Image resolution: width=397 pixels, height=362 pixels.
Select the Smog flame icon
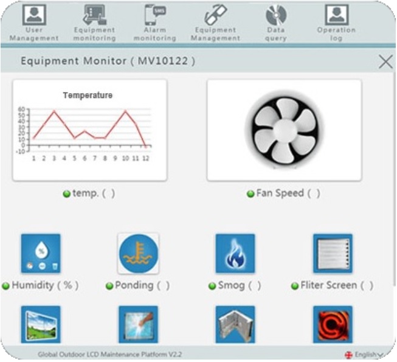point(235,254)
